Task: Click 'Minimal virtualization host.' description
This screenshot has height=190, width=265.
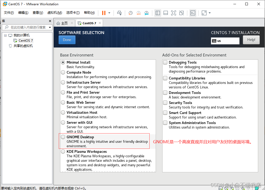Action: tap(87, 117)
